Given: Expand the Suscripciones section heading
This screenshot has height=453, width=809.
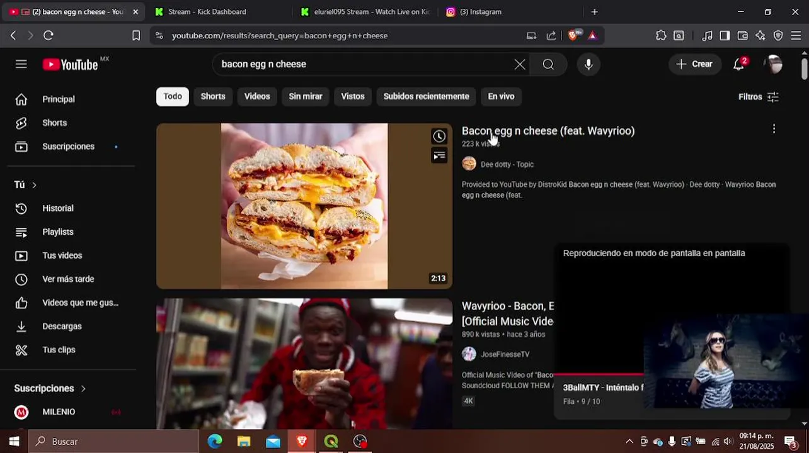Looking at the screenshot, I should point(50,388).
